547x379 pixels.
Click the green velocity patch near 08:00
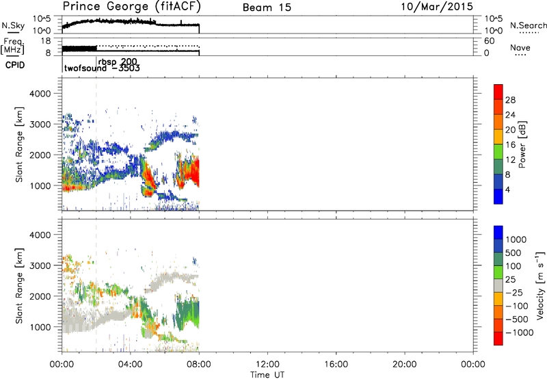(x=190, y=314)
